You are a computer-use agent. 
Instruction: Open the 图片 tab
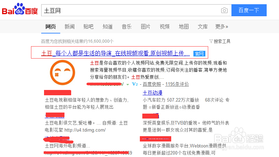(x=145, y=27)
